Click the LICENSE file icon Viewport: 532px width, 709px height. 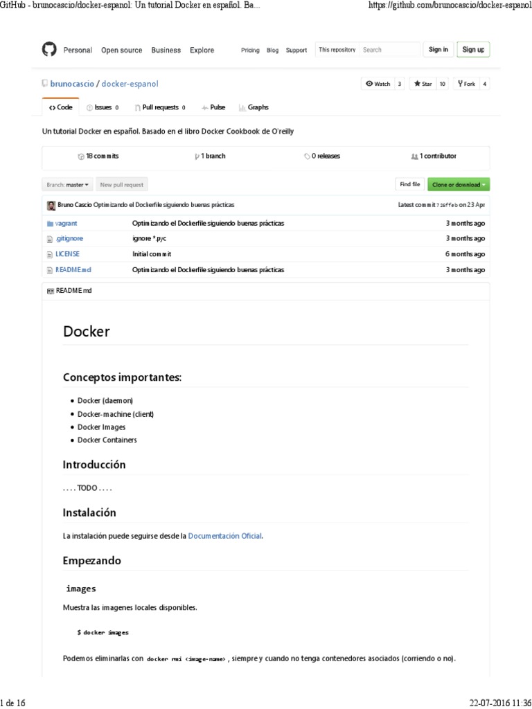click(50, 254)
